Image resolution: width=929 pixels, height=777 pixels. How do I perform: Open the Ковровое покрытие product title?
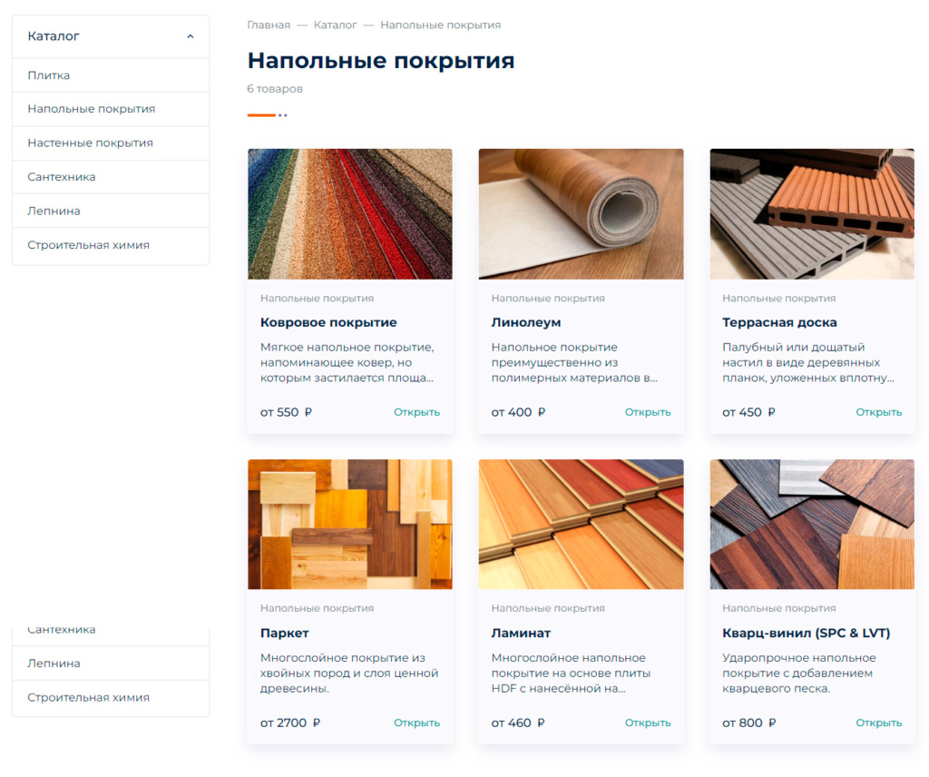(x=328, y=322)
